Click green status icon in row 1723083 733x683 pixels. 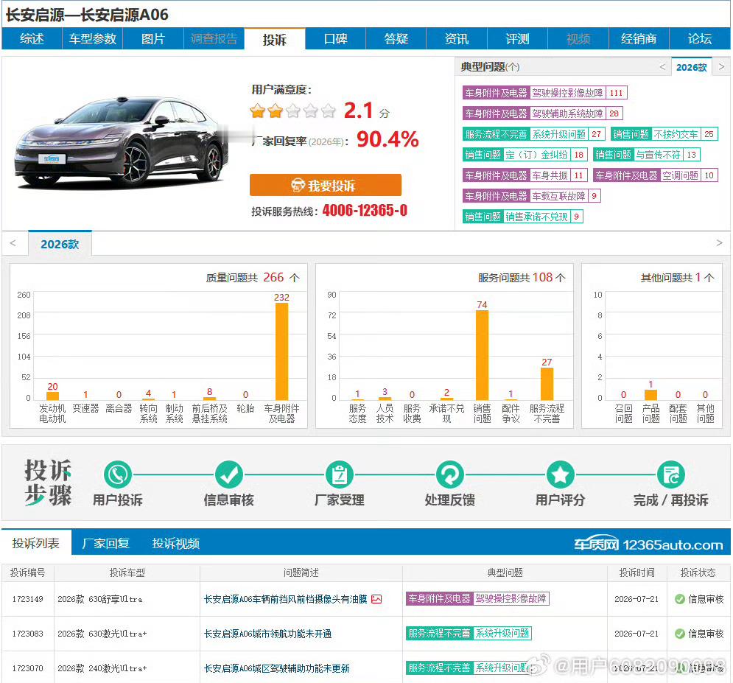[680, 634]
